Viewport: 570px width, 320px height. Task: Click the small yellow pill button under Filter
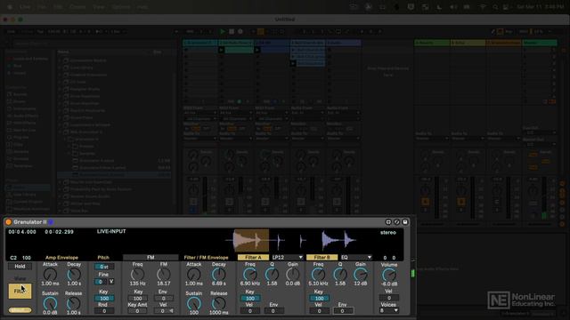click(20, 310)
